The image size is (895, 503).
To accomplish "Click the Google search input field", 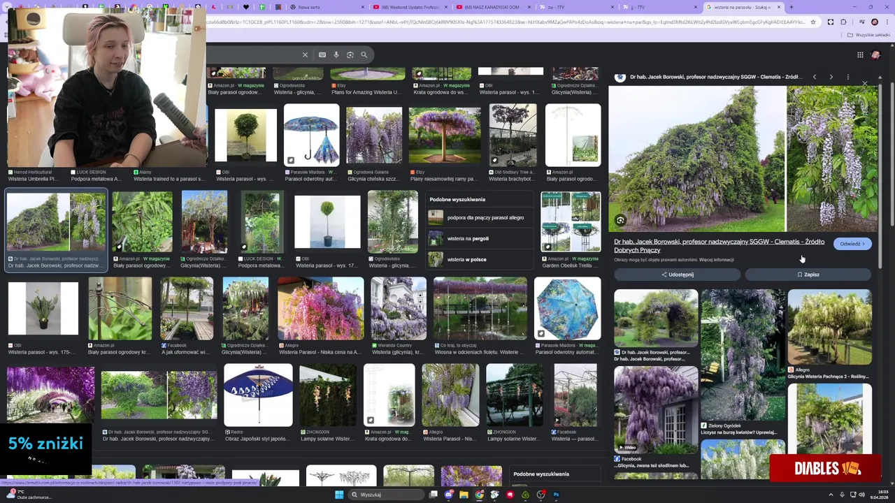I will coord(252,54).
